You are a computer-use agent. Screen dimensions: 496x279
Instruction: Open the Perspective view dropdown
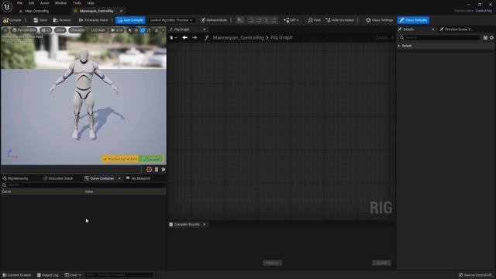24,30
